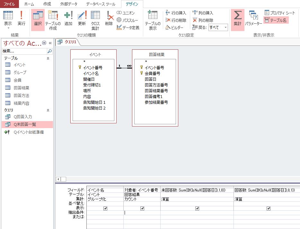Viewport: 300px width, 229px height.
Task: Open the パラメーター dialog icon
Action: (253, 19)
